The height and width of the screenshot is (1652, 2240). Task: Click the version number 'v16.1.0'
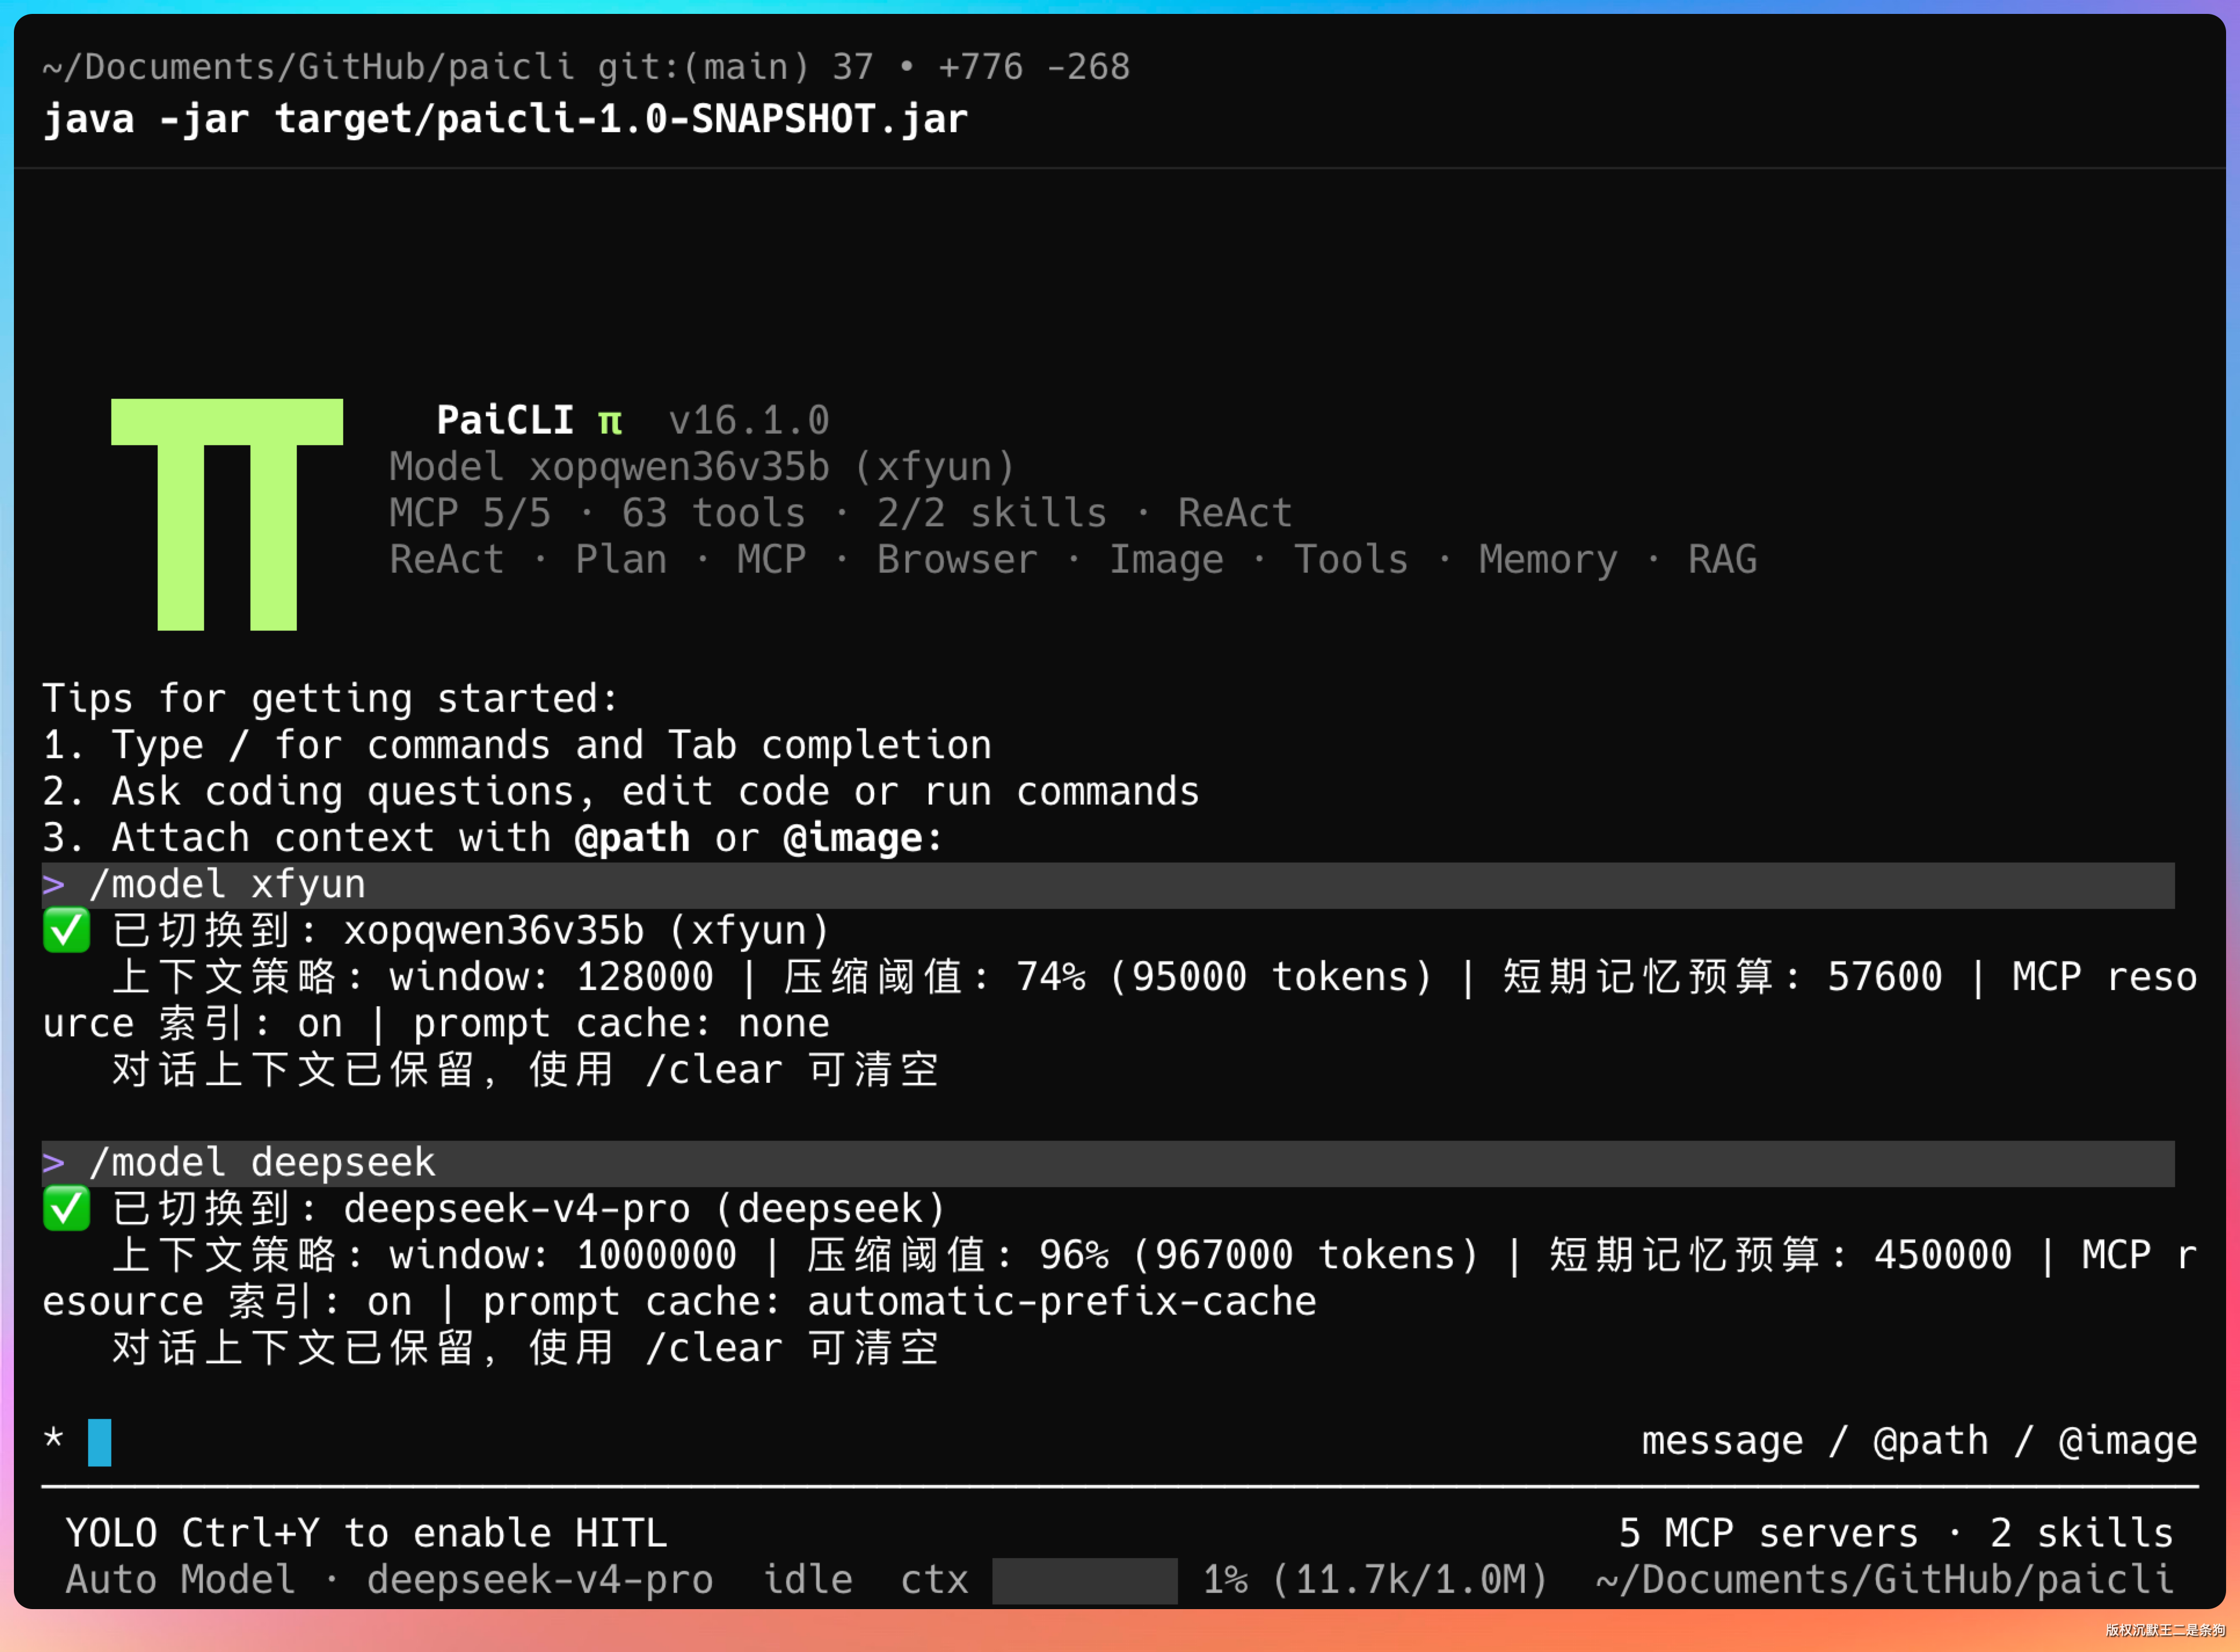coord(749,421)
